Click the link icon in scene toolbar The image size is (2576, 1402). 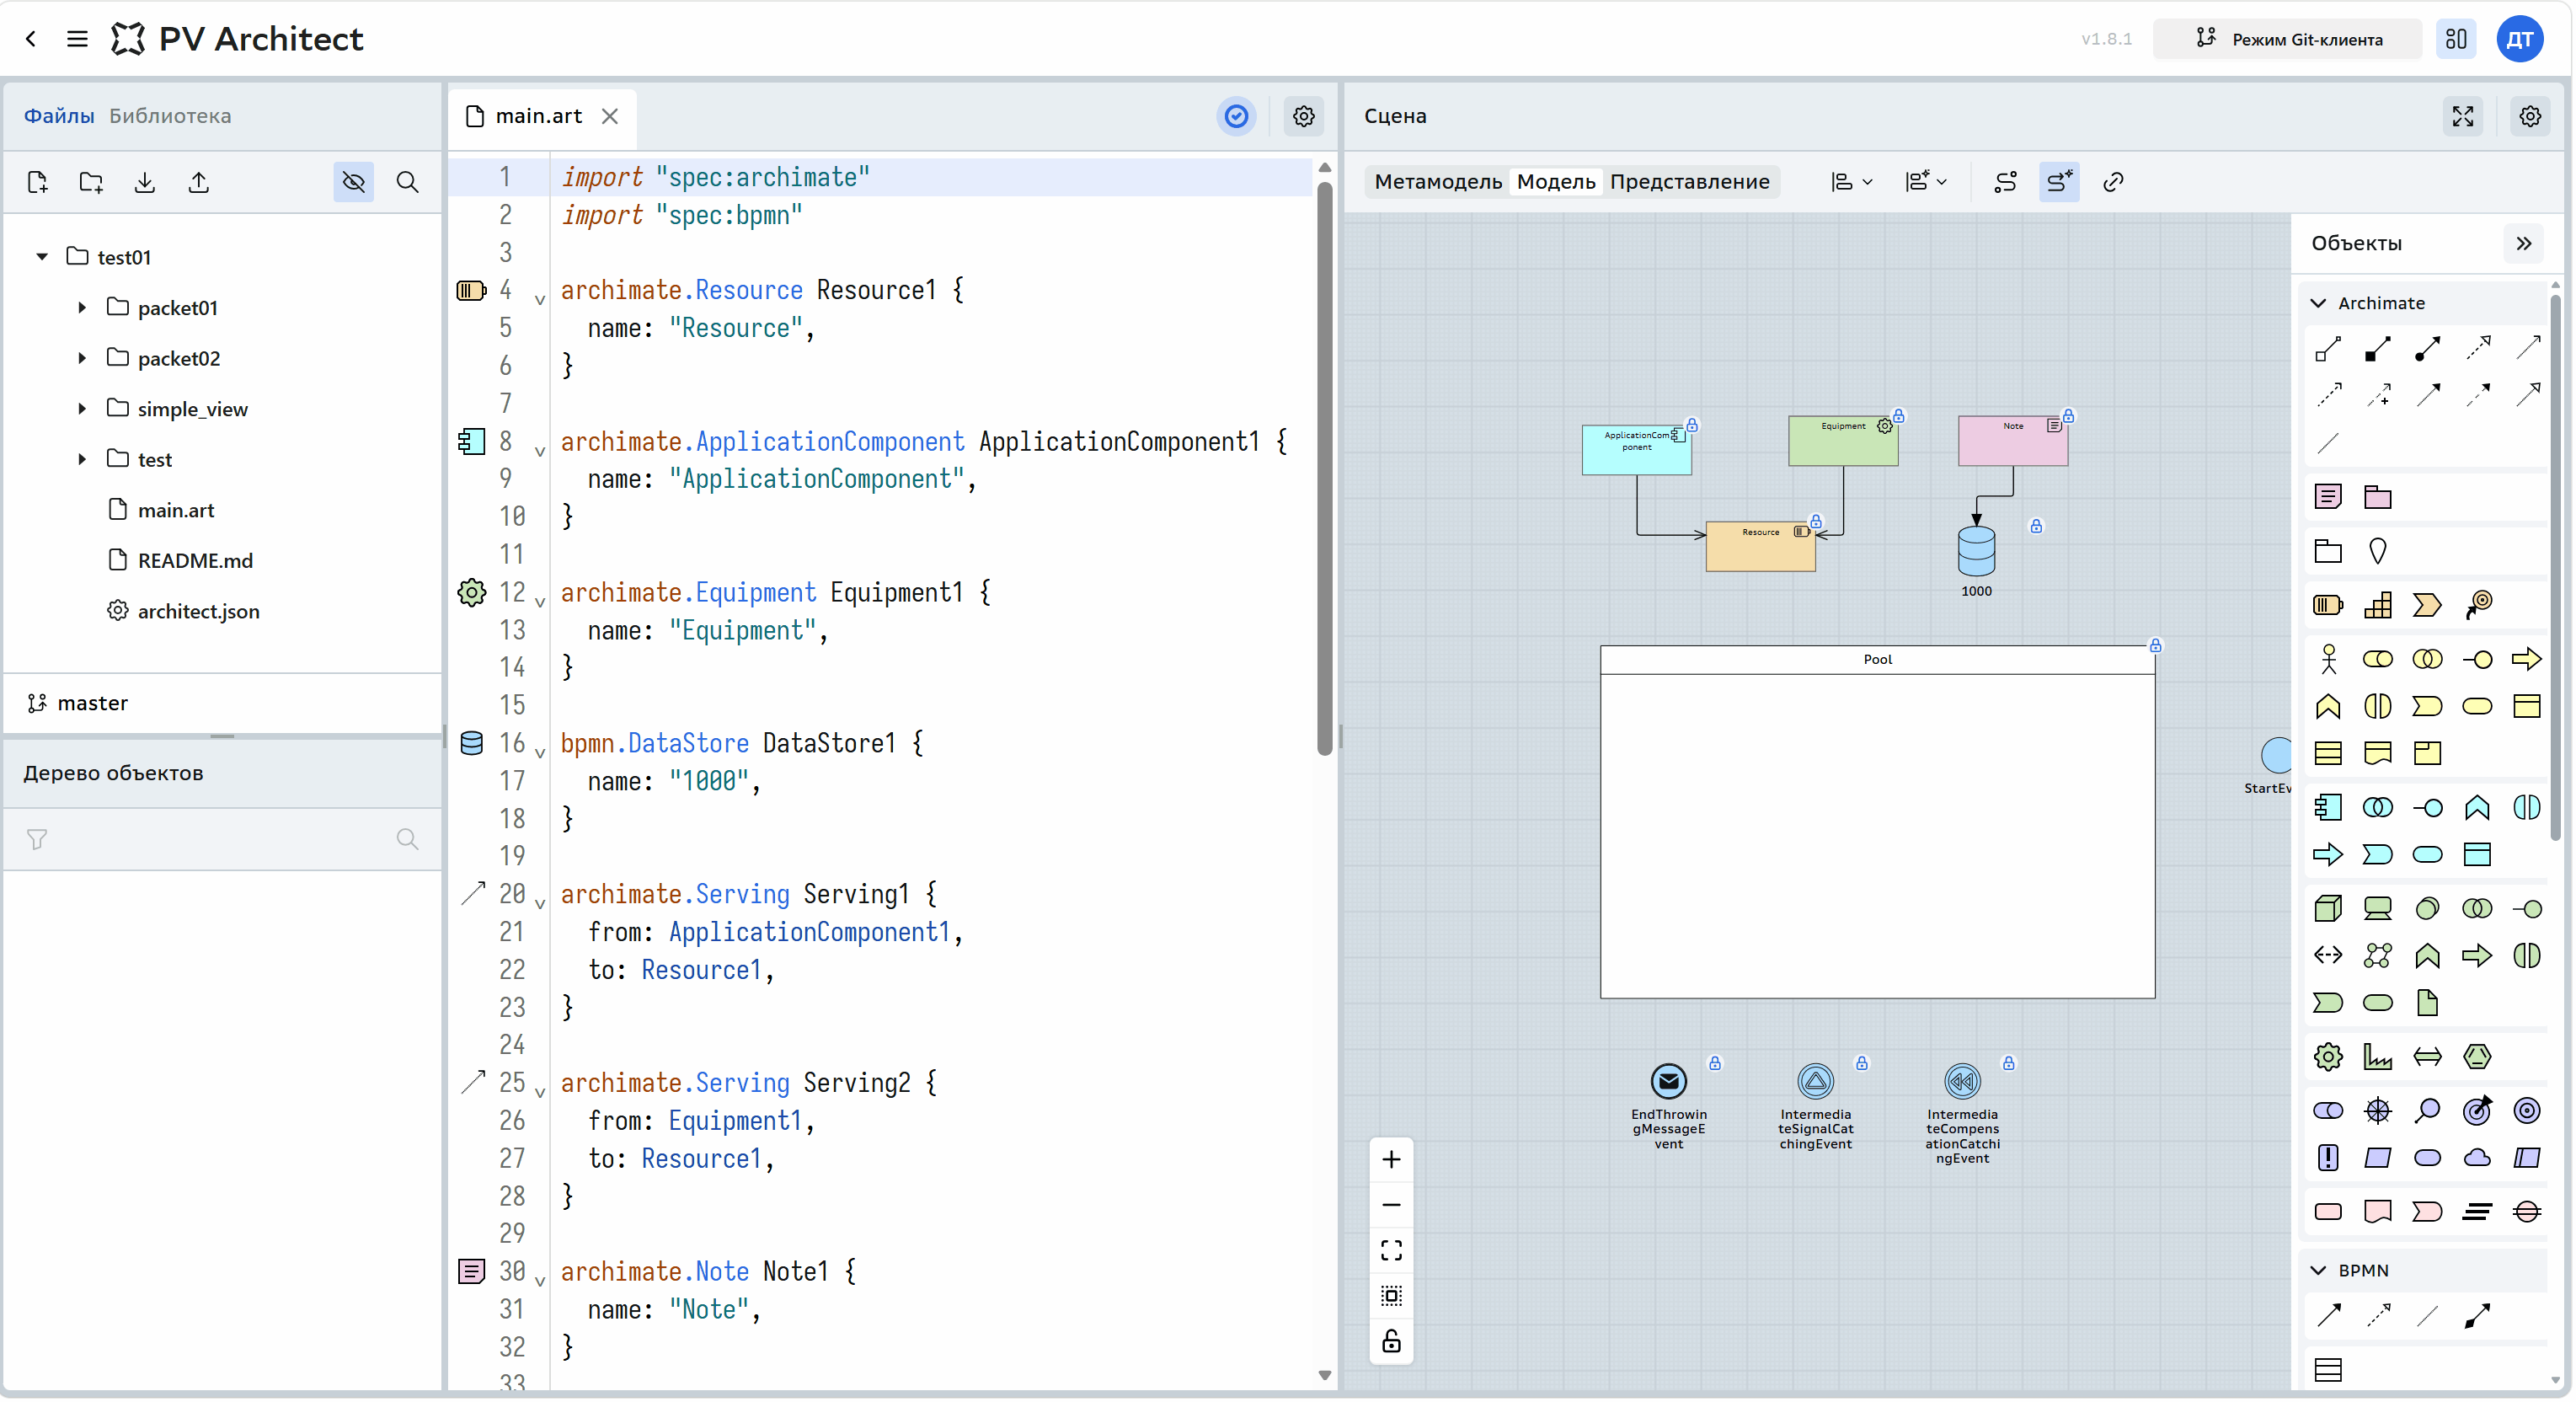click(2113, 182)
